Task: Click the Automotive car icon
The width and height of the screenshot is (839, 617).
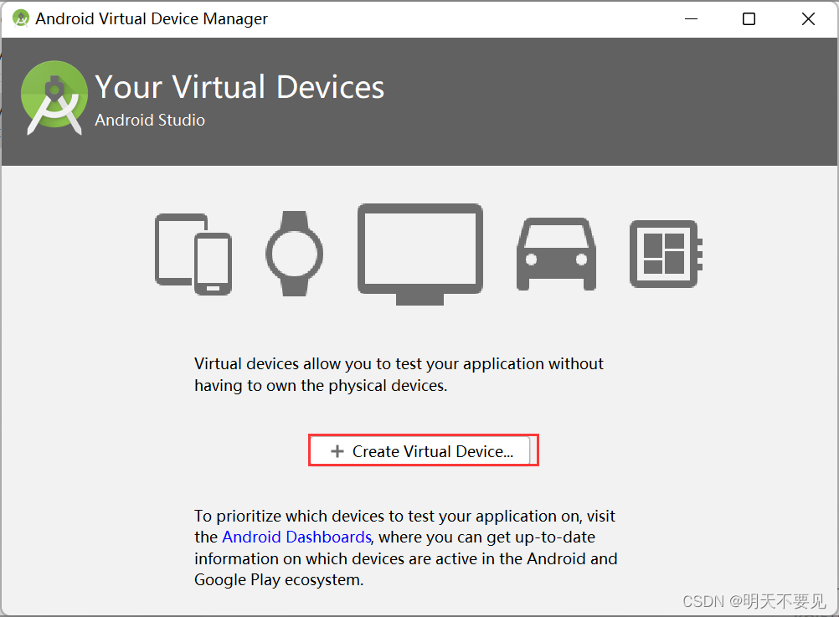Action: [557, 255]
